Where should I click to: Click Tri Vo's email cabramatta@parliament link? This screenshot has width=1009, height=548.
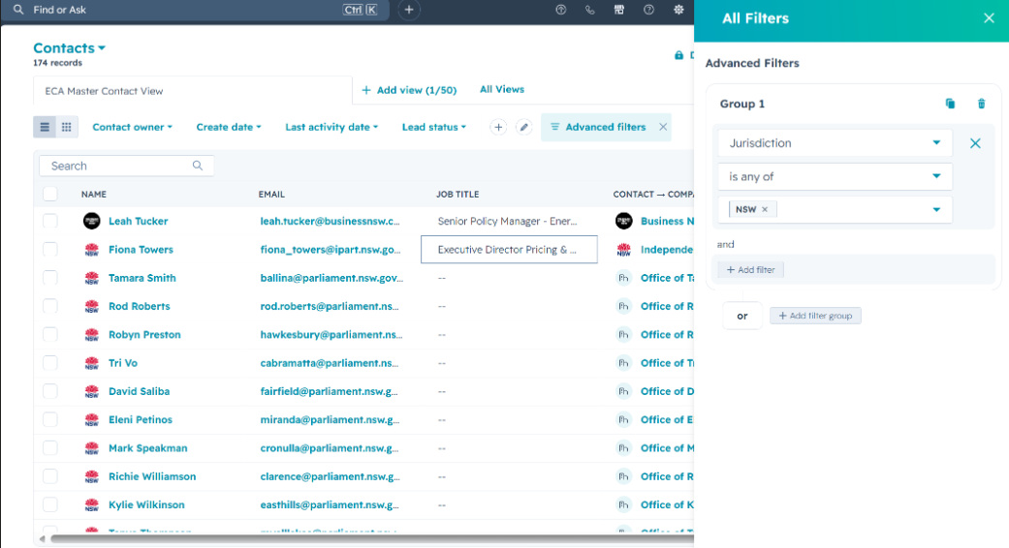(x=330, y=363)
